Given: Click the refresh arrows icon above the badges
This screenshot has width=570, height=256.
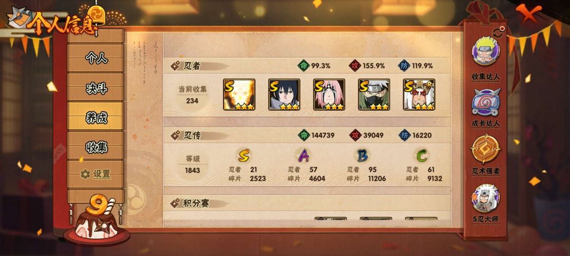Looking at the screenshot, I should click(x=498, y=31).
